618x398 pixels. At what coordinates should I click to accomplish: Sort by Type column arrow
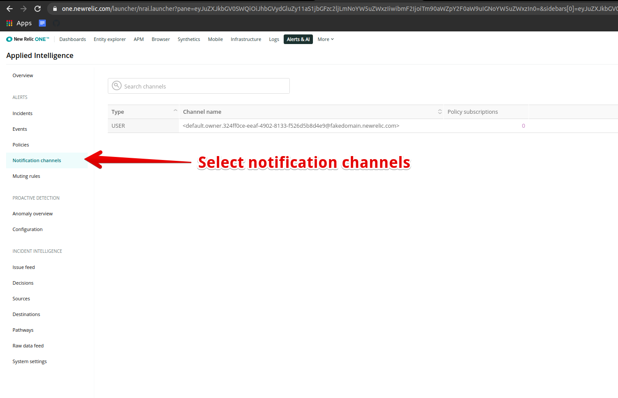click(175, 111)
